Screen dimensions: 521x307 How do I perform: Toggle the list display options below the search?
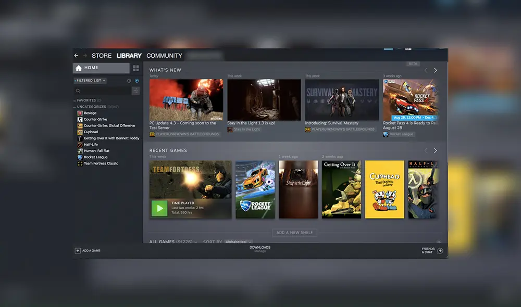pyautogui.click(x=136, y=91)
